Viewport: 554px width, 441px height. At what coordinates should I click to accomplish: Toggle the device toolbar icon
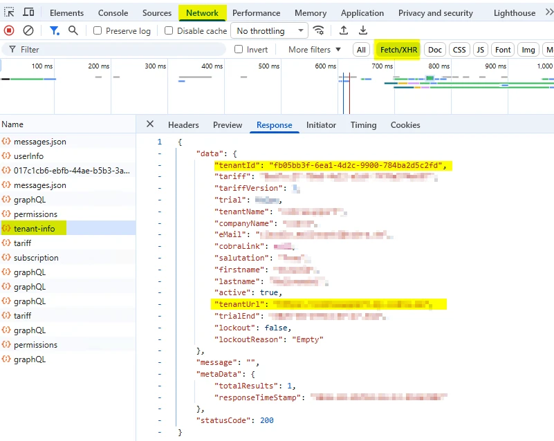28,12
